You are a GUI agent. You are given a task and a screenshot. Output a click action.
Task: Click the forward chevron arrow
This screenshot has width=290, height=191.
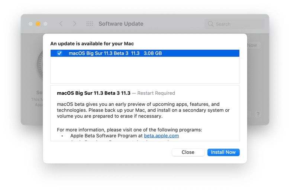coord(75,24)
